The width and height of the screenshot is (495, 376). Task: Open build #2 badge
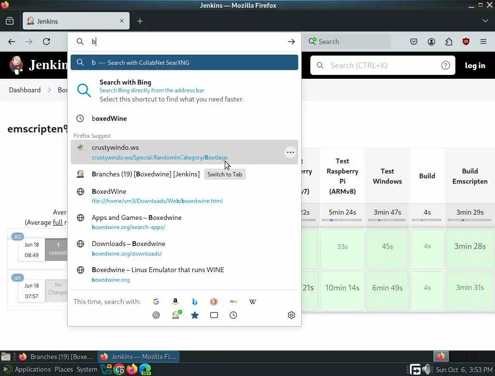point(18,236)
